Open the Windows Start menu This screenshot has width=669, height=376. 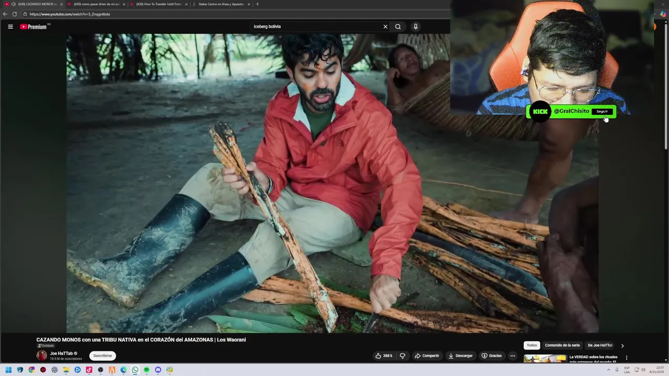click(8, 370)
